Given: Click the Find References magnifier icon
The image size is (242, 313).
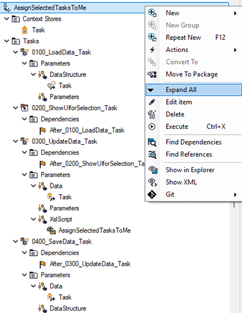Looking at the screenshot, I should coord(152,155).
